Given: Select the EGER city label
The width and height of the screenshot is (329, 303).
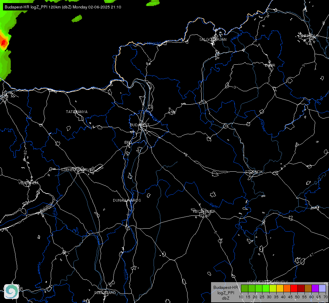Looking at the screenshot, I should [270, 65].
